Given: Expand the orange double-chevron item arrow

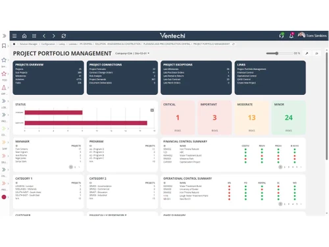Looking at the screenshot, I should coord(8,142).
